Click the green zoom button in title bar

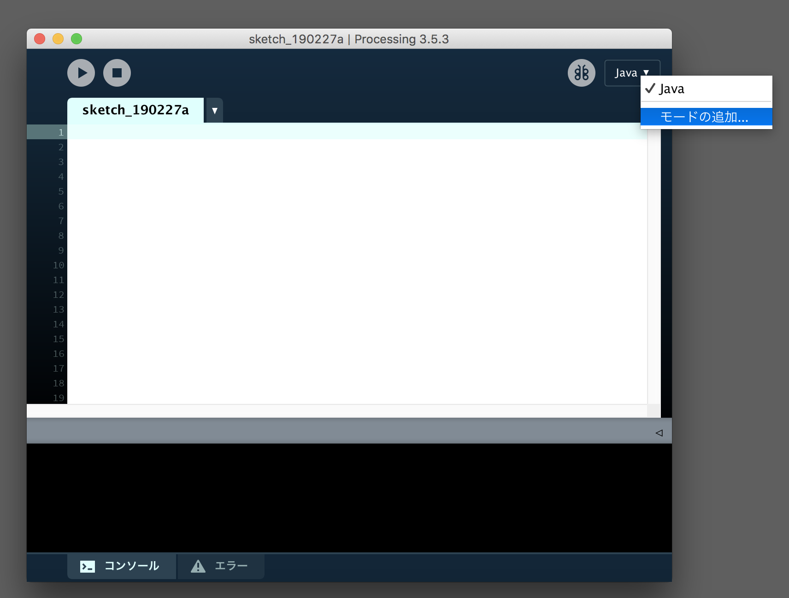(76, 39)
